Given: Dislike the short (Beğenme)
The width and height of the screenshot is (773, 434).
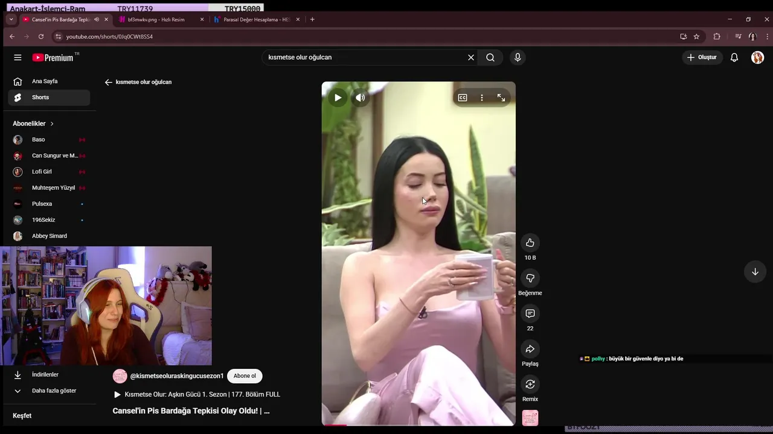Looking at the screenshot, I should [x=530, y=278].
